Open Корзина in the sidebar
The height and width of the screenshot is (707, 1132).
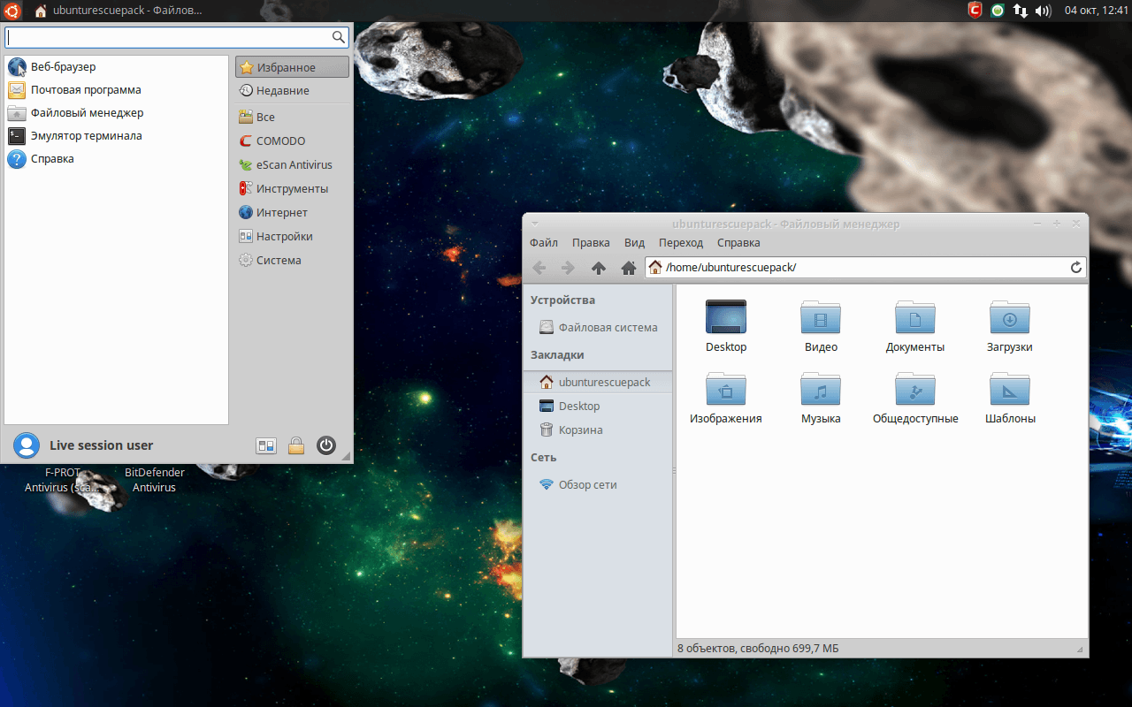(x=580, y=430)
